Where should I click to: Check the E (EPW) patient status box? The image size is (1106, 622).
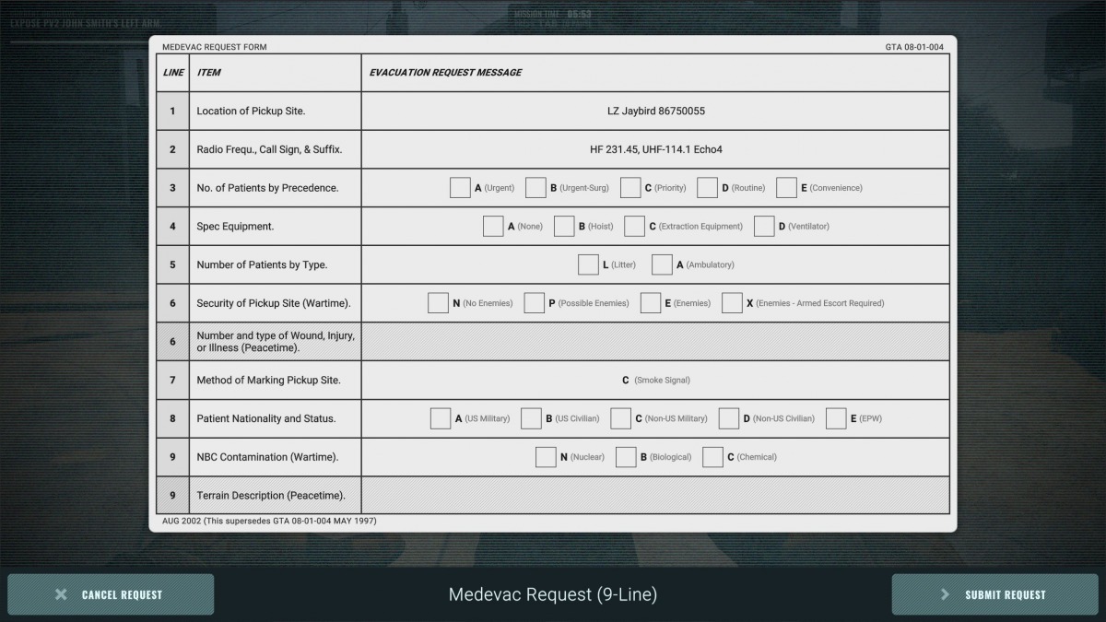[836, 418]
